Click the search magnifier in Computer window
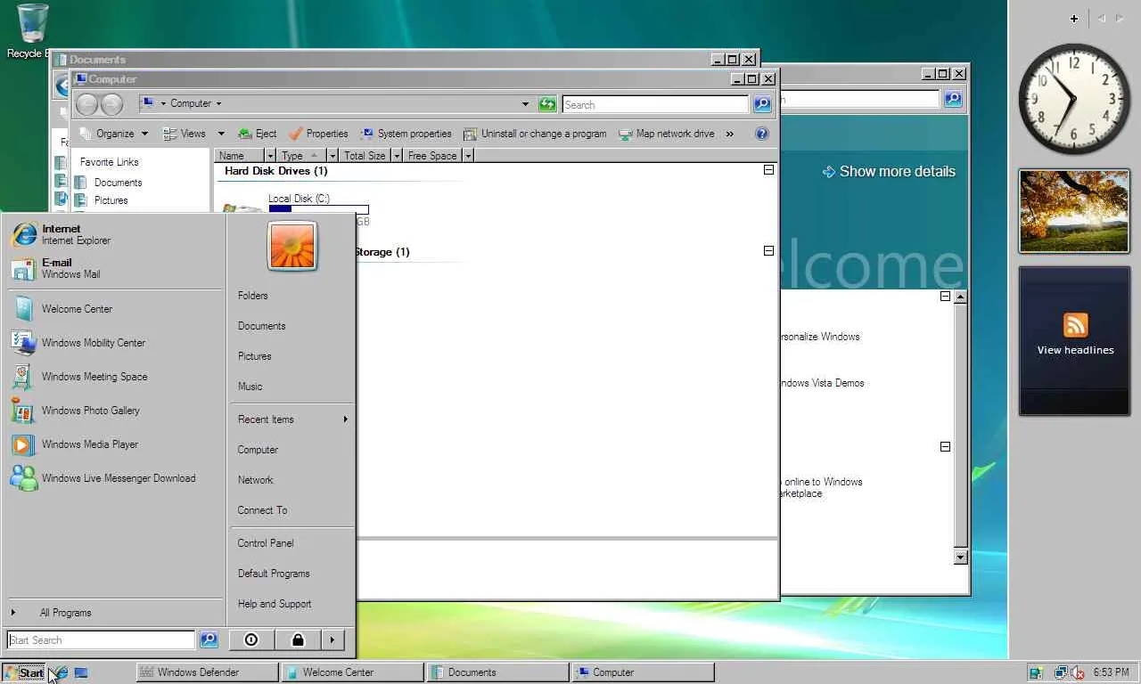Screen dimensions: 1141x684 pyautogui.click(x=762, y=104)
